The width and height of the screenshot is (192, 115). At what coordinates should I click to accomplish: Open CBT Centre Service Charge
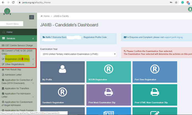[17, 45]
